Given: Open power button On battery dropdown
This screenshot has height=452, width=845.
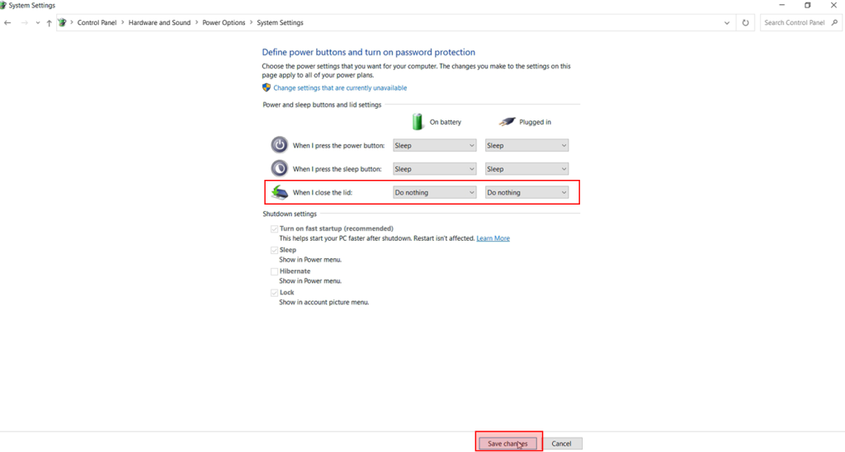Looking at the screenshot, I should click(x=434, y=145).
